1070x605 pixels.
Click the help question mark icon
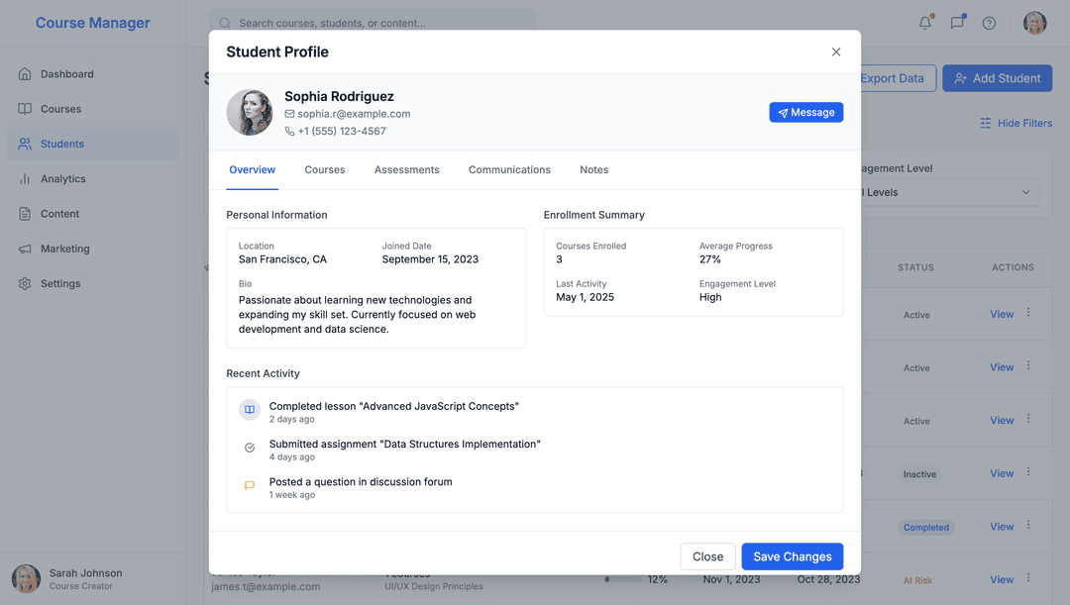click(989, 23)
